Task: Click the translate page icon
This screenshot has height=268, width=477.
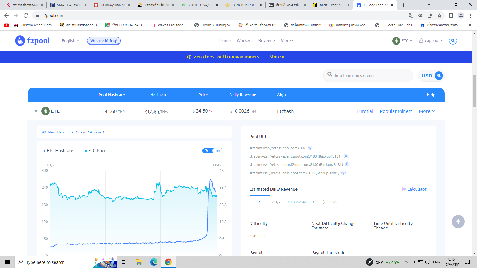Action: point(411,15)
